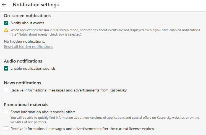Click the Kaspersky informational messages label text
Image resolution: width=206 pixels, height=135 pixels.
pos(69,90)
